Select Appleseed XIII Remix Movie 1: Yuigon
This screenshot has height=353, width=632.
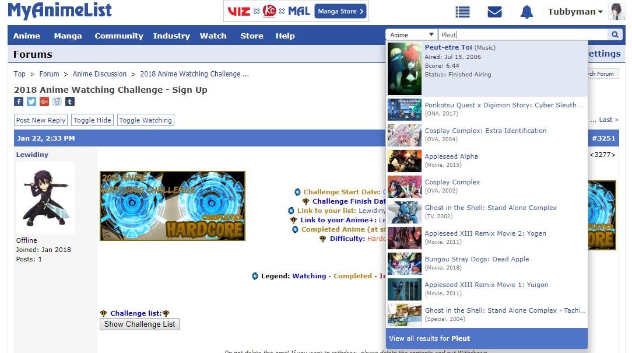point(486,289)
